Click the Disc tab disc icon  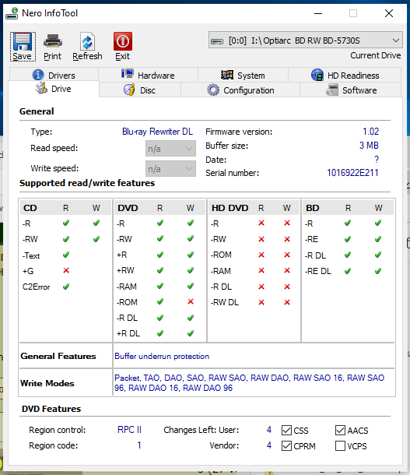click(x=129, y=90)
